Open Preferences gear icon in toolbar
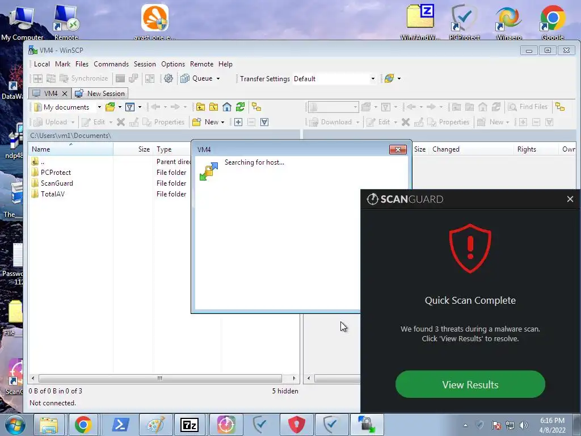 [x=169, y=78]
